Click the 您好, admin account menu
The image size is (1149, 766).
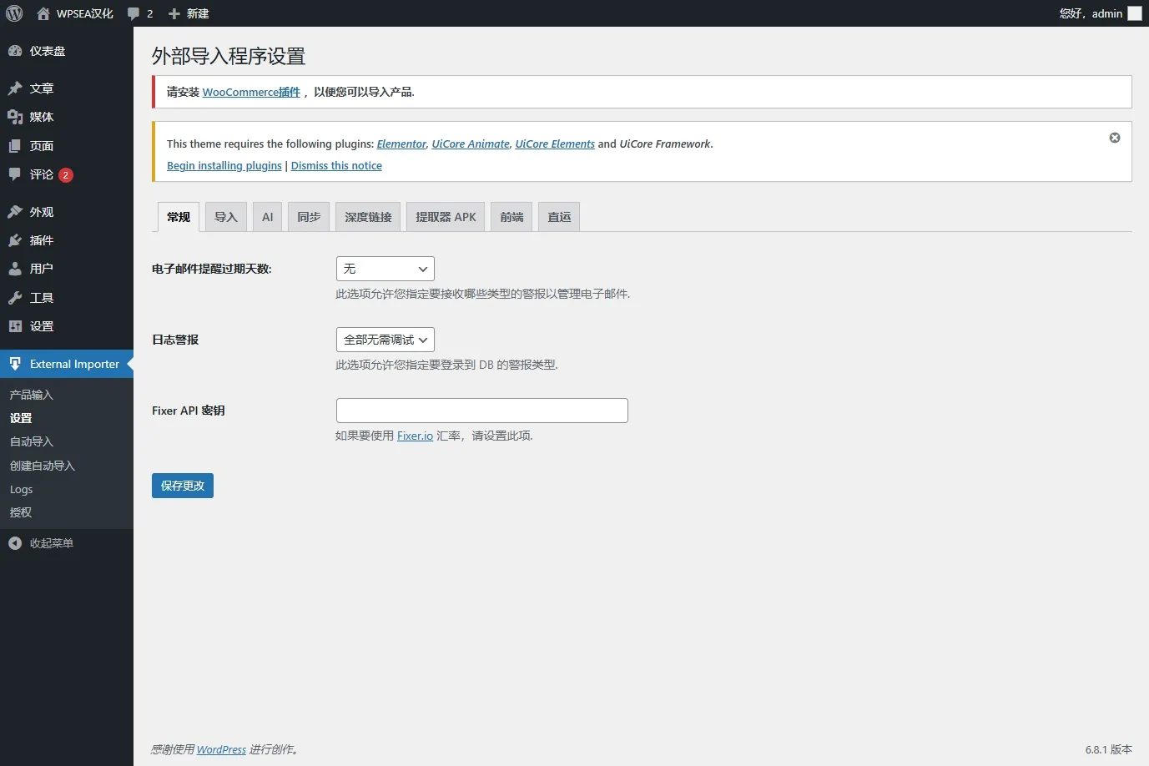click(1100, 13)
